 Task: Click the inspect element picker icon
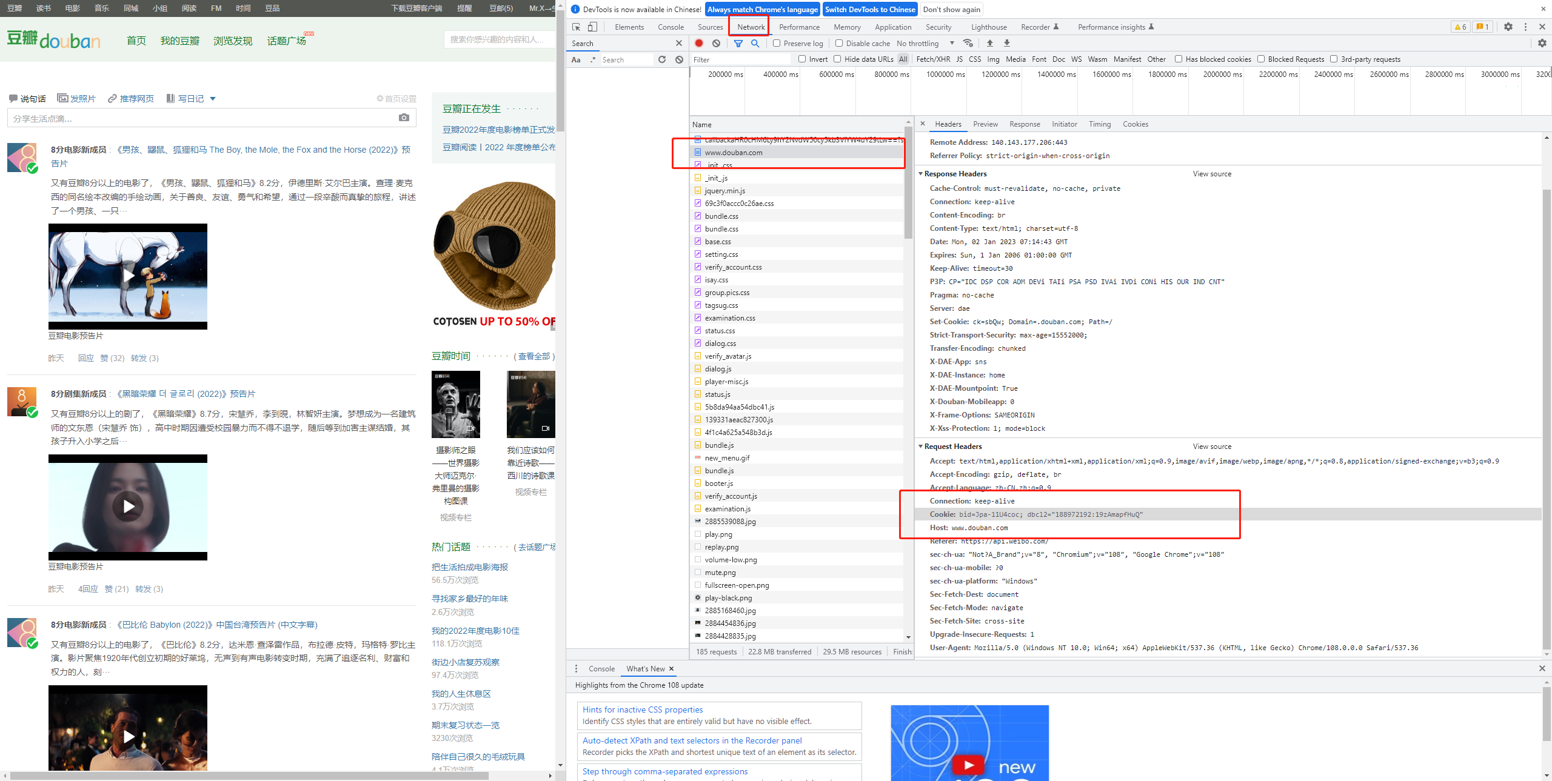(x=576, y=27)
